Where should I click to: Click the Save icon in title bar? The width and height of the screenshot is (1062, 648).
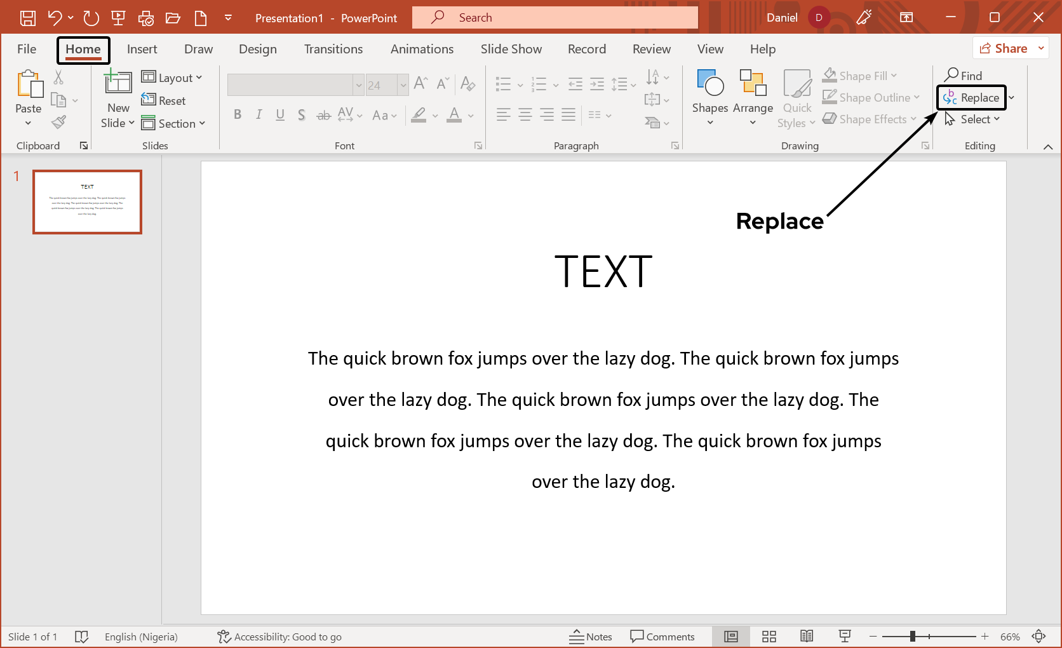(28, 18)
